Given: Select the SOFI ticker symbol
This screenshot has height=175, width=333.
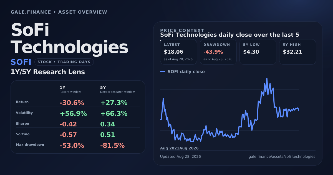Looking at the screenshot, I should (21, 62).
